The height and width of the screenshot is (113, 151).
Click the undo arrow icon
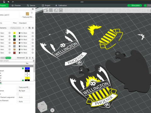(x=8, y=2)
